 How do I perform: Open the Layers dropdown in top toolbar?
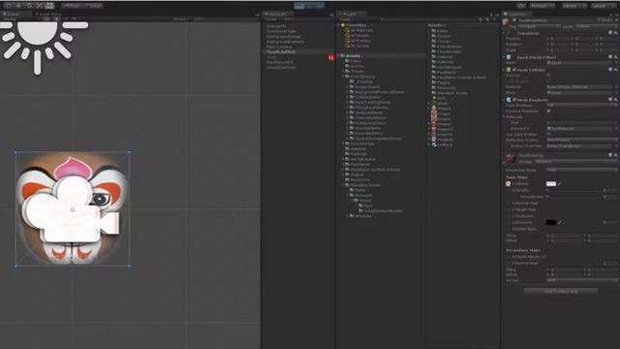tap(573, 6)
